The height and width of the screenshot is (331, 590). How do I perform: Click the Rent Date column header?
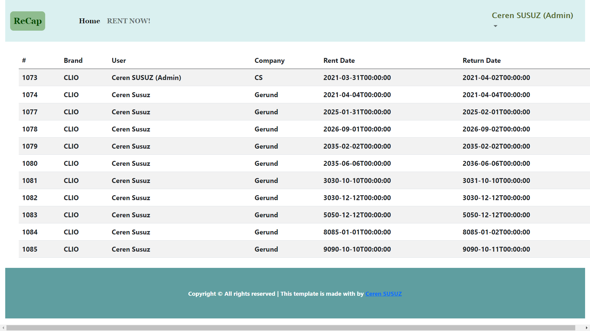[339, 60]
